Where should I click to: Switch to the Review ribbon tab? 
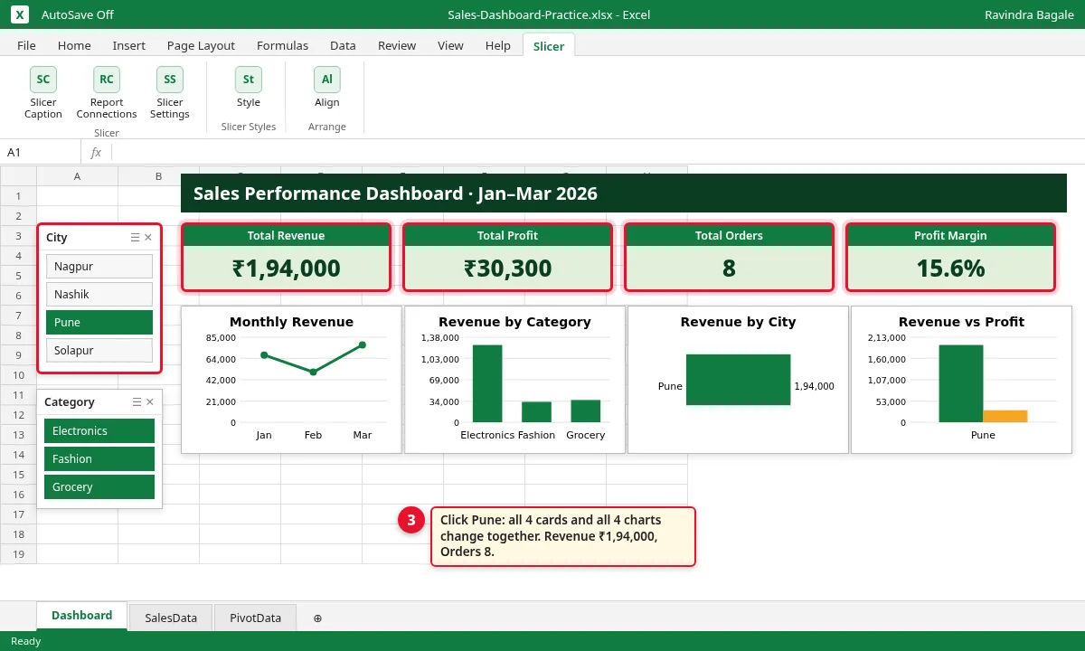397,45
